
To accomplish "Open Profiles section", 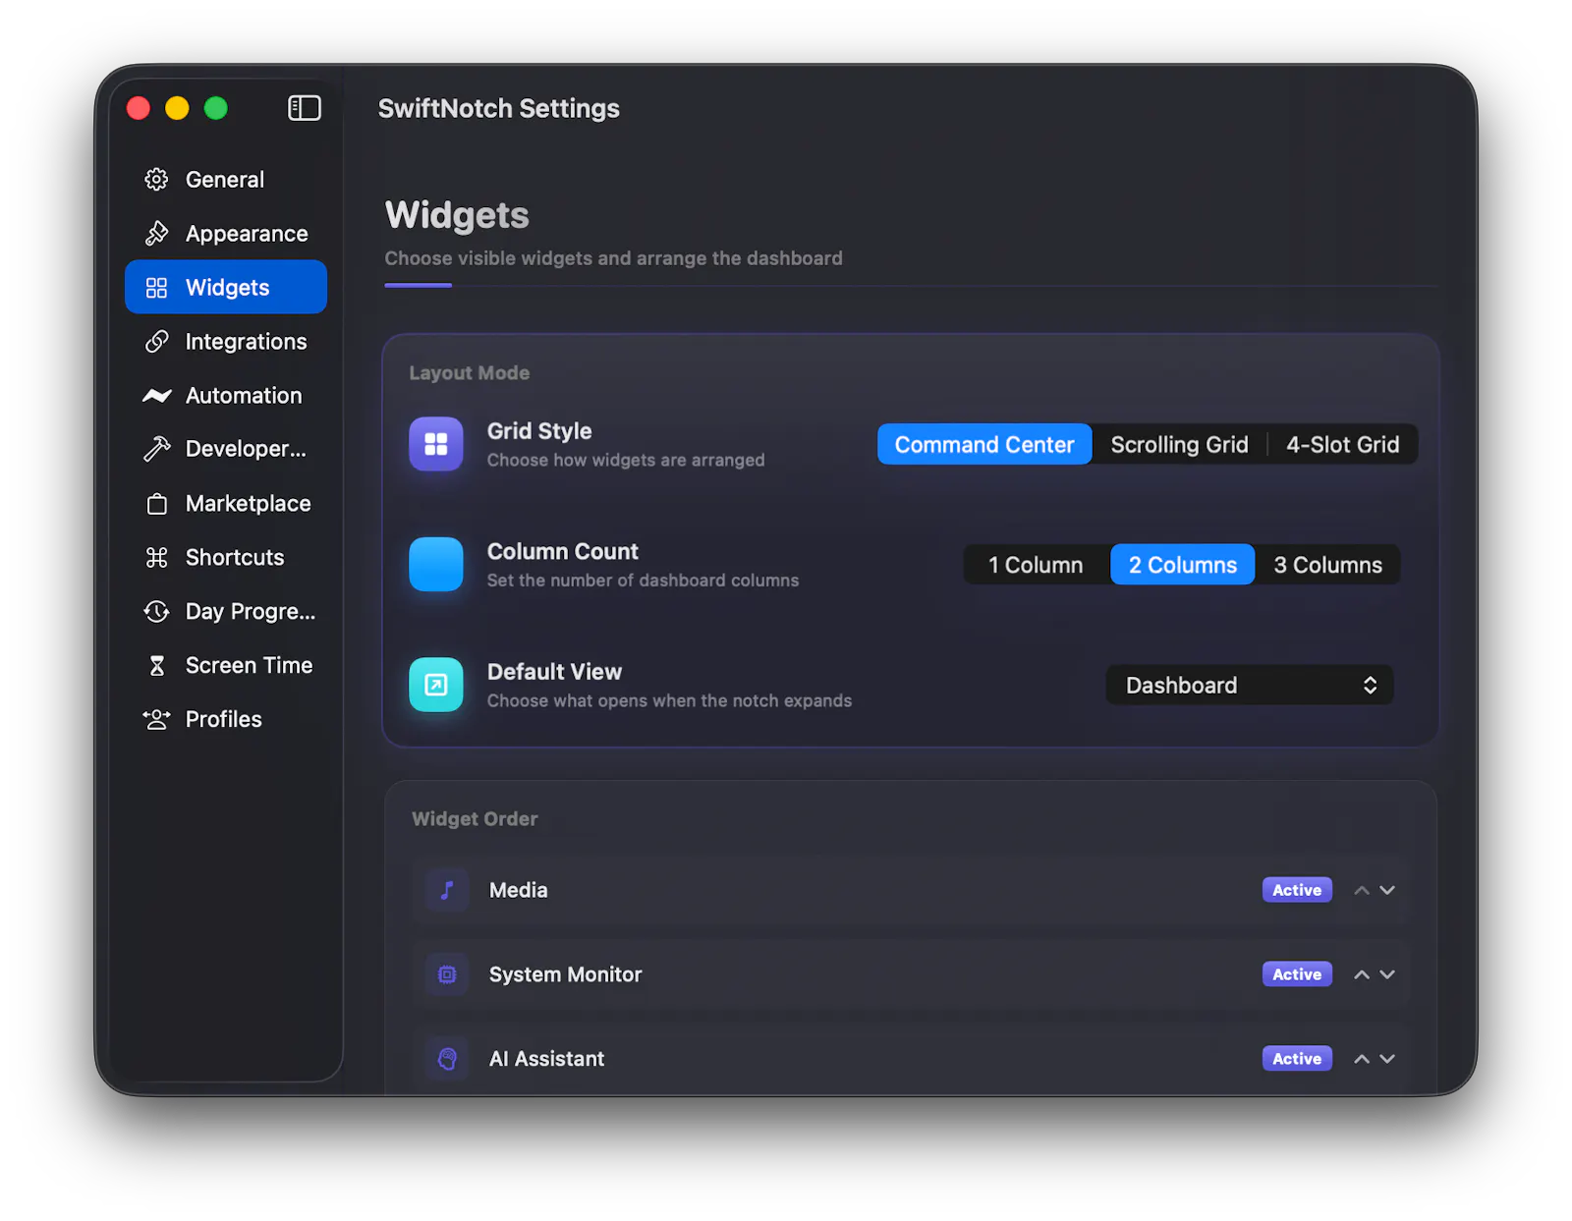I will pyautogui.click(x=226, y=720).
